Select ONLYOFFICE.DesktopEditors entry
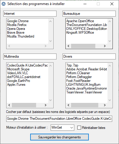Viewport: 119px width, 144px height. point(86,29)
